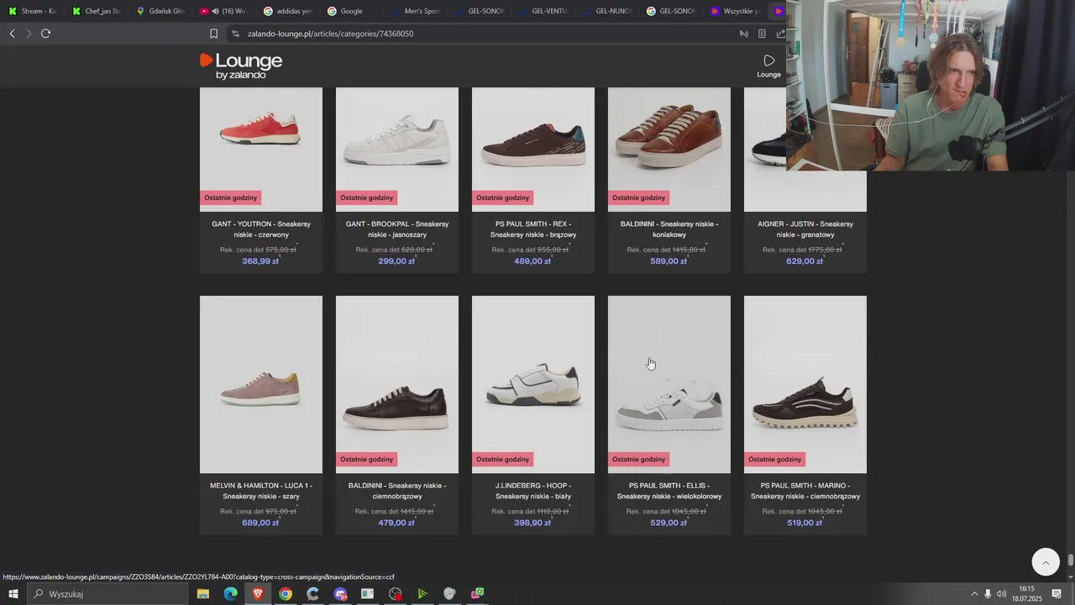Click the taskbar clock showing 16:15
This screenshot has height=605, width=1075.
point(1026,594)
